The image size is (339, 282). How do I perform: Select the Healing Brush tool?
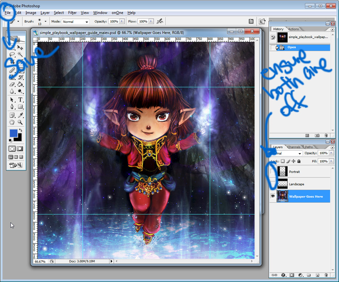(12, 70)
